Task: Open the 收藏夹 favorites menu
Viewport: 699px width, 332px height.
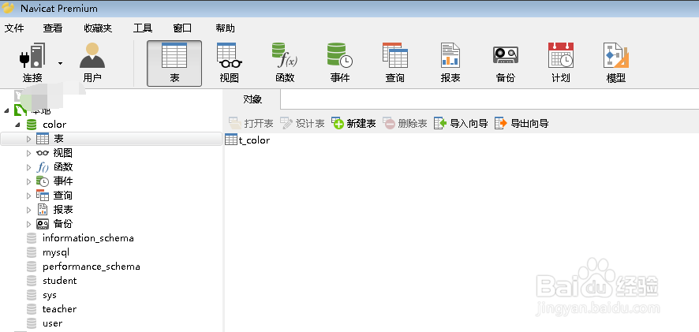Action: 98,28
